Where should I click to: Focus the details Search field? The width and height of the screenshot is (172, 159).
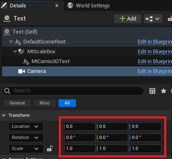[73, 91]
